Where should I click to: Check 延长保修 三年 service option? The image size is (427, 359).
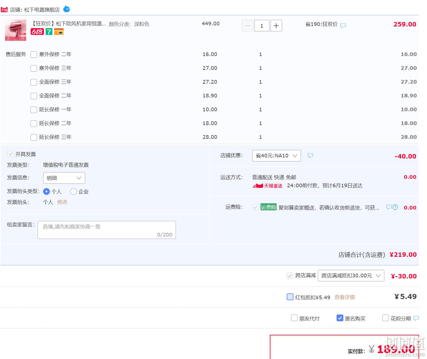tap(34, 137)
